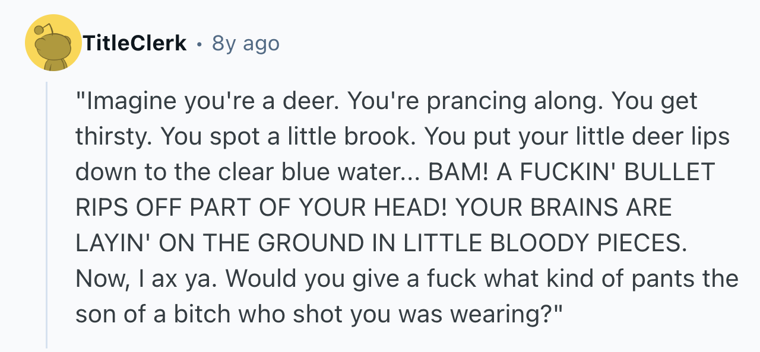
Task: Click the word "thirsty" in the second line
Action: [110, 137]
